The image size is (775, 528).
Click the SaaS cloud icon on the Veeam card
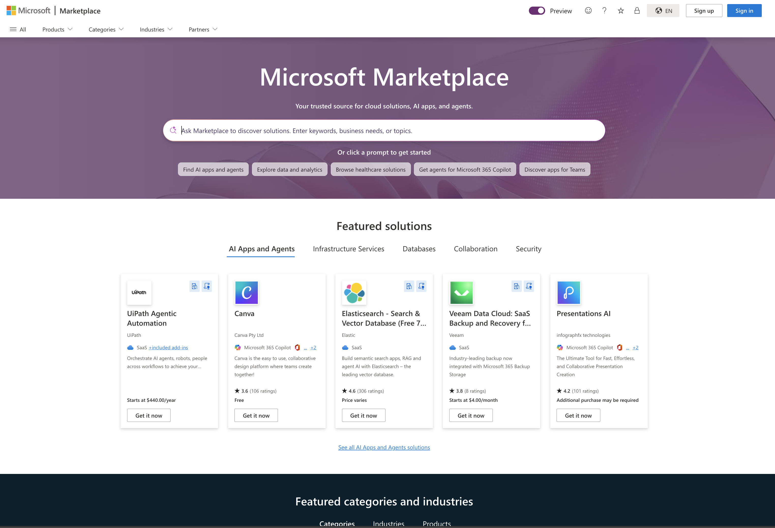click(453, 348)
